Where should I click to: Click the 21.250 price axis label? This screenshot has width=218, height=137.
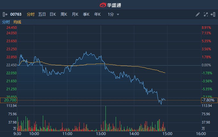pyautogui.click(x=12, y=89)
